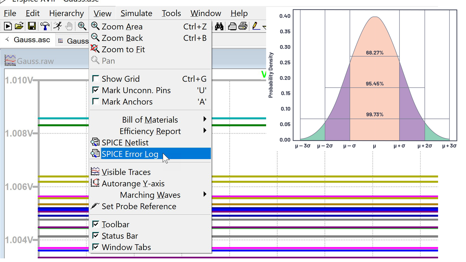Click the Print icon in the toolbar
The width and height of the screenshot is (466, 262).
[x=243, y=26]
